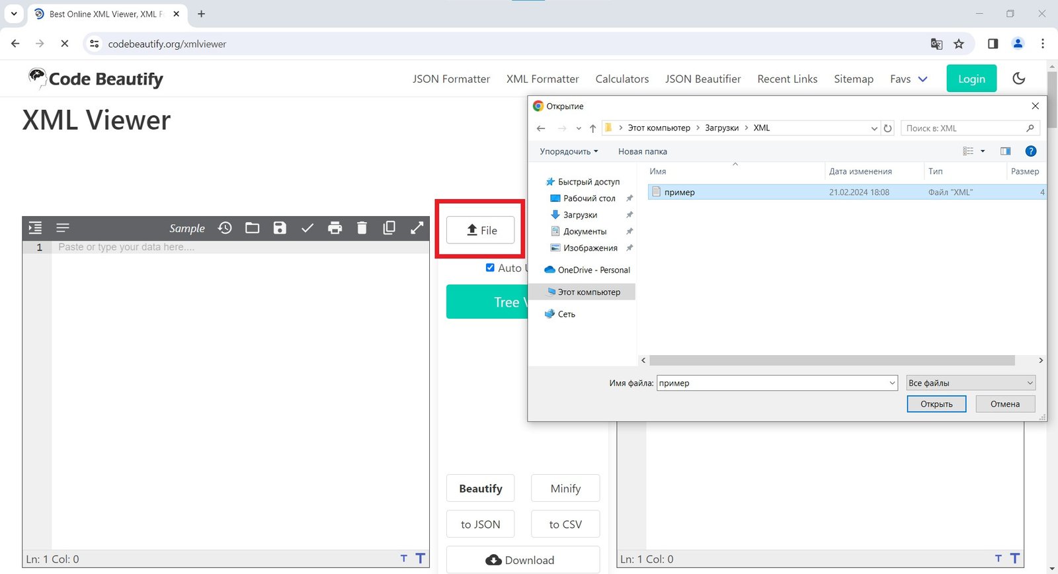Image resolution: width=1058 pixels, height=574 pixels.
Task: Click browser back arrow
Action: (x=15, y=44)
